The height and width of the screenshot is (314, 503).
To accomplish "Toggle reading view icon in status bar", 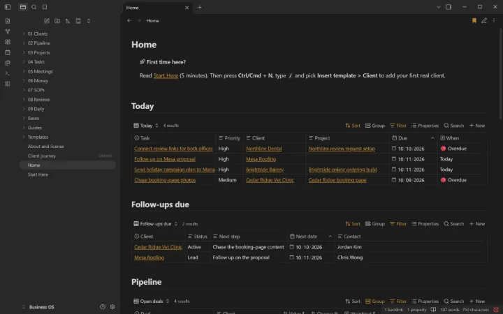I will 433,310.
